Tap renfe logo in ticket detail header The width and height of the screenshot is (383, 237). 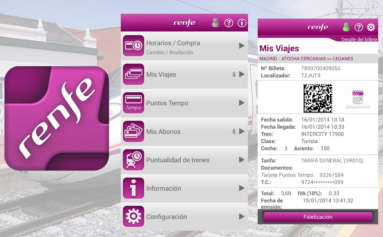click(318, 27)
